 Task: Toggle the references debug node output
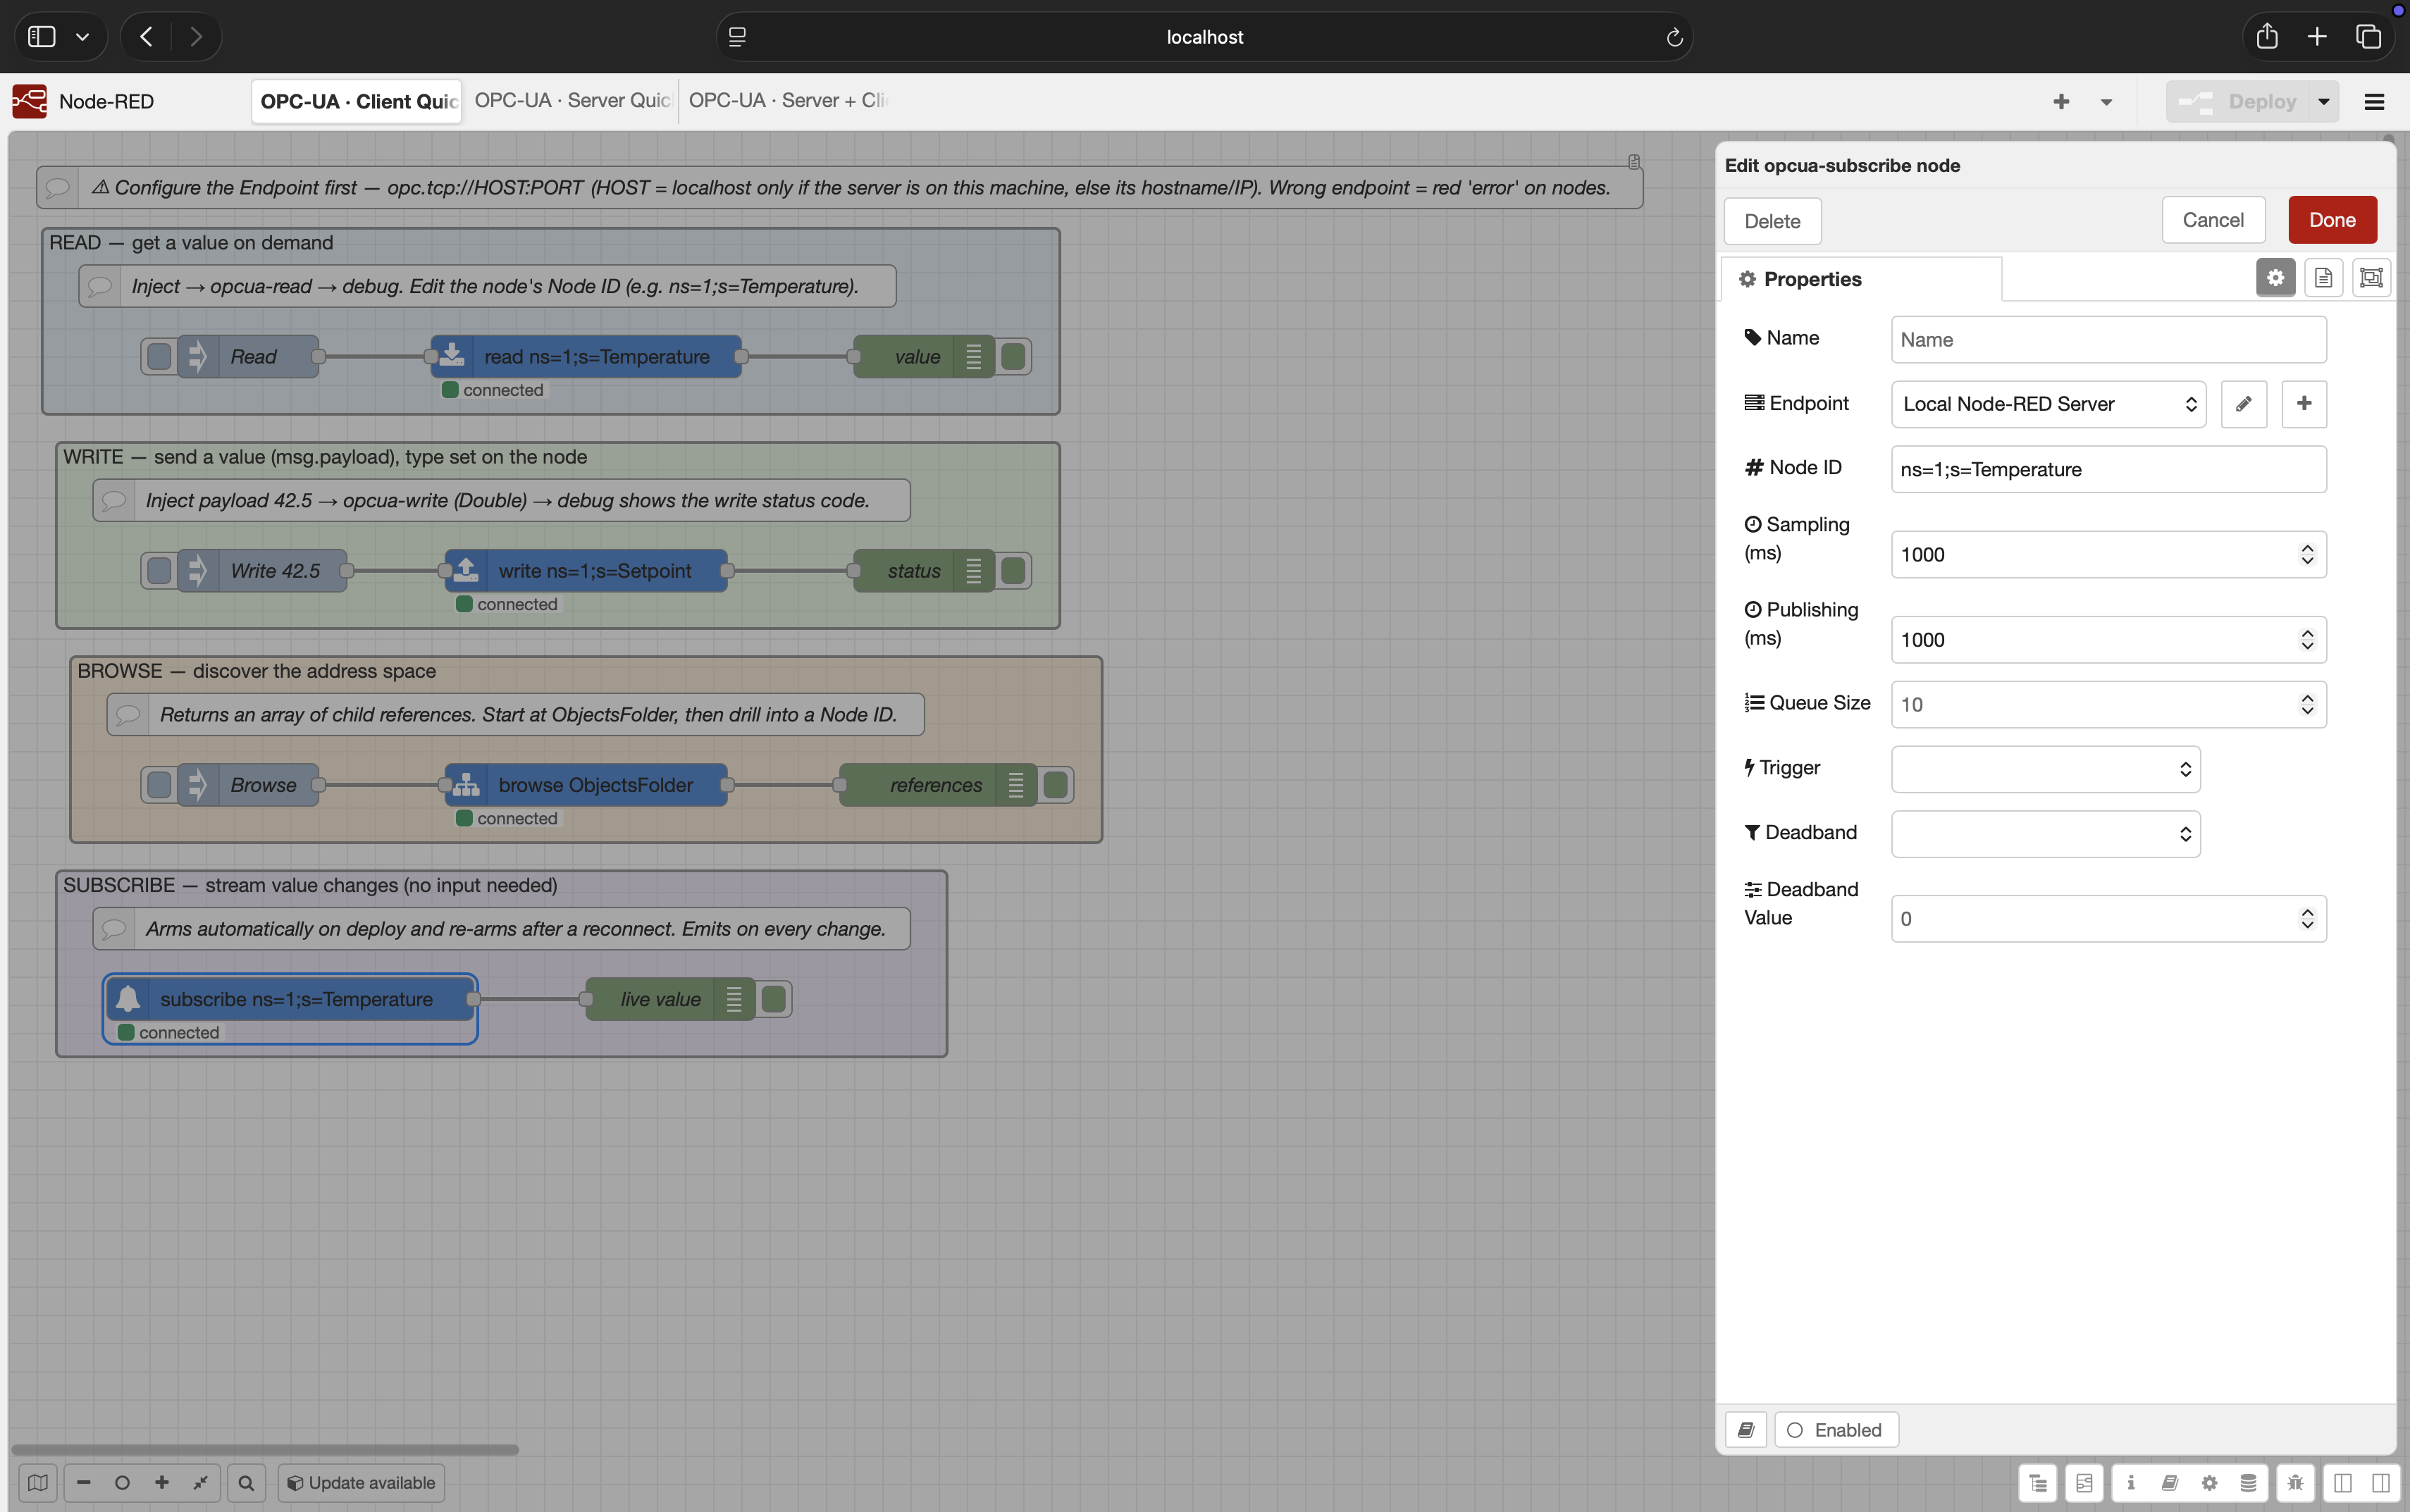[1055, 785]
